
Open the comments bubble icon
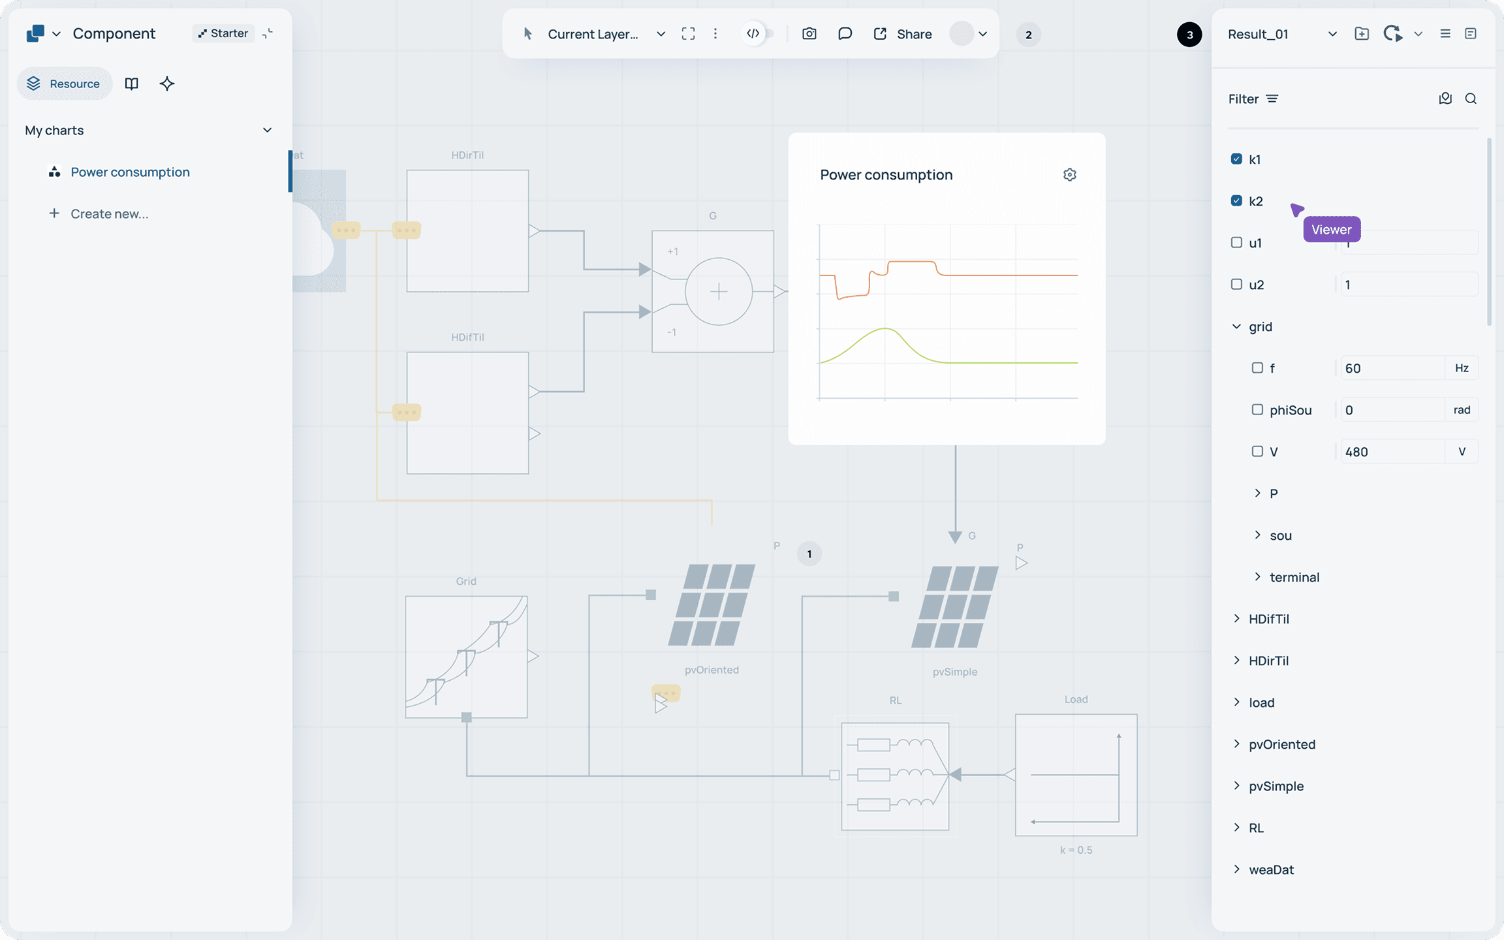pyautogui.click(x=845, y=34)
